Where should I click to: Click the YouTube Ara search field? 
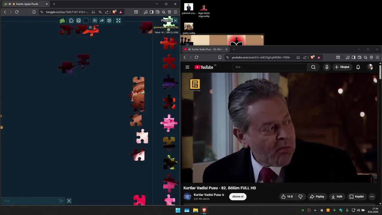(270, 67)
